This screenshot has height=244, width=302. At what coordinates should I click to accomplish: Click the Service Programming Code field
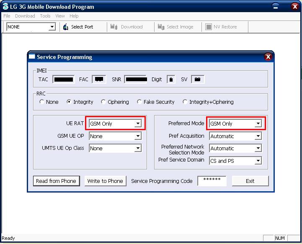212,181
